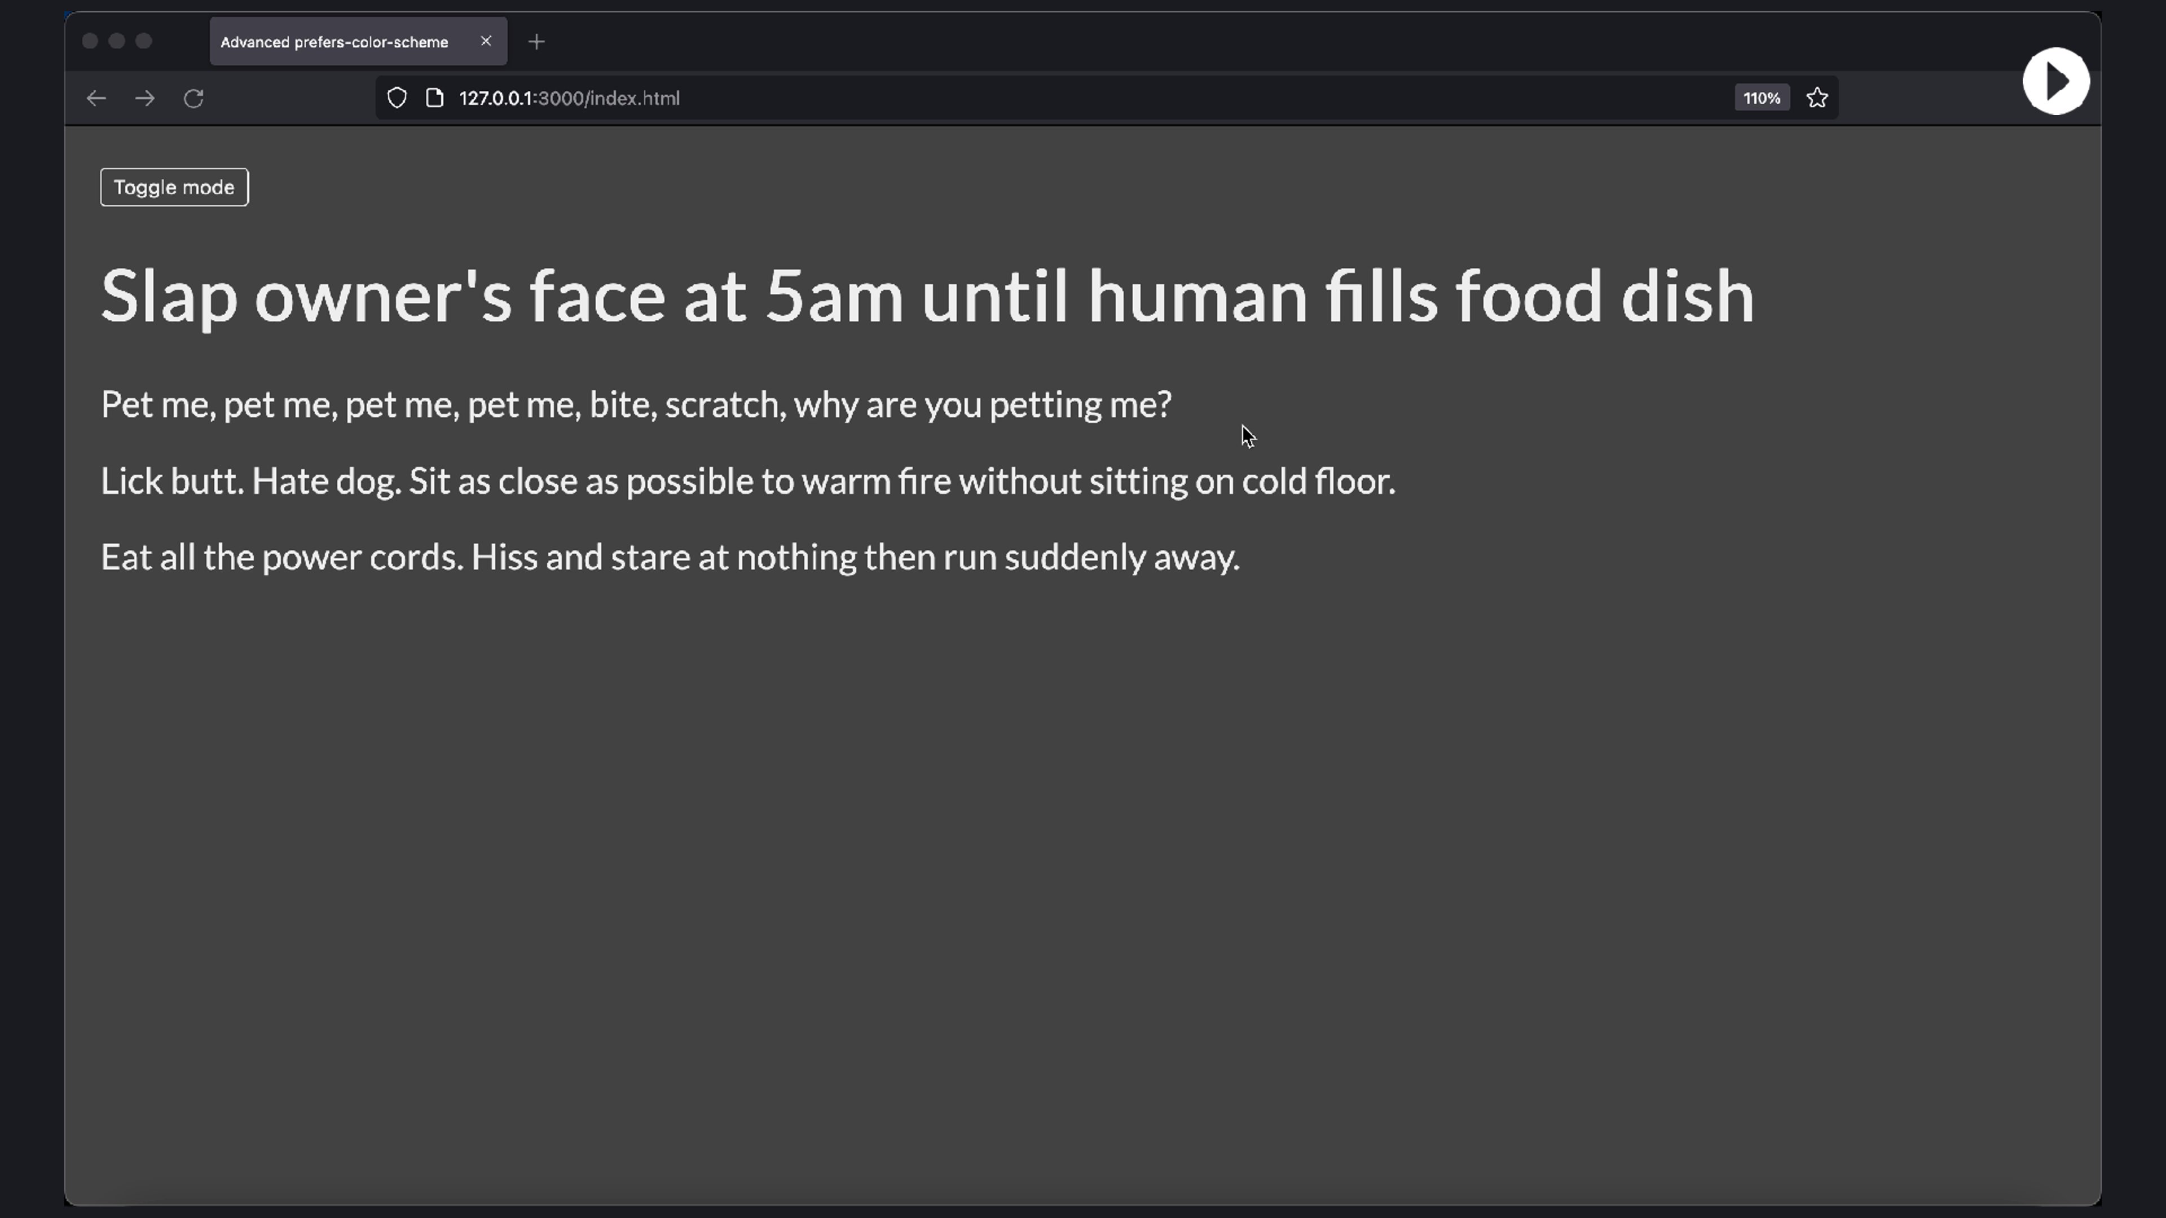This screenshot has height=1218, width=2166.
Task: Click the "Pet me, pet me" paragraph
Action: point(636,405)
